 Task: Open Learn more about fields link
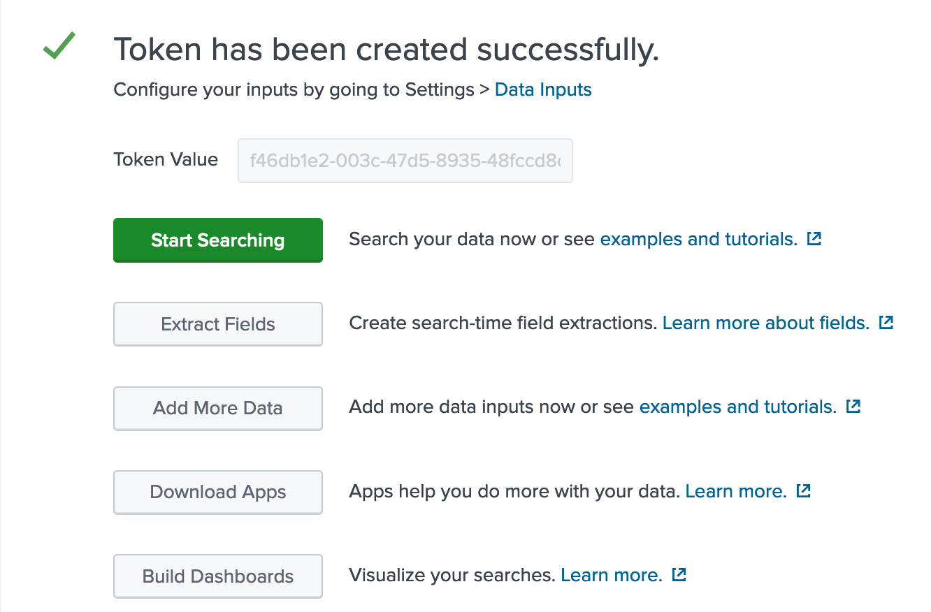click(765, 323)
